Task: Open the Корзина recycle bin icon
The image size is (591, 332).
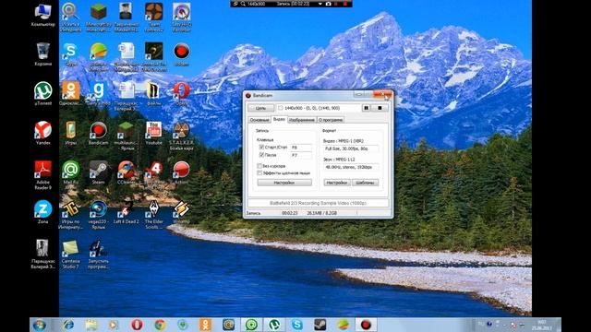Action: [x=43, y=54]
